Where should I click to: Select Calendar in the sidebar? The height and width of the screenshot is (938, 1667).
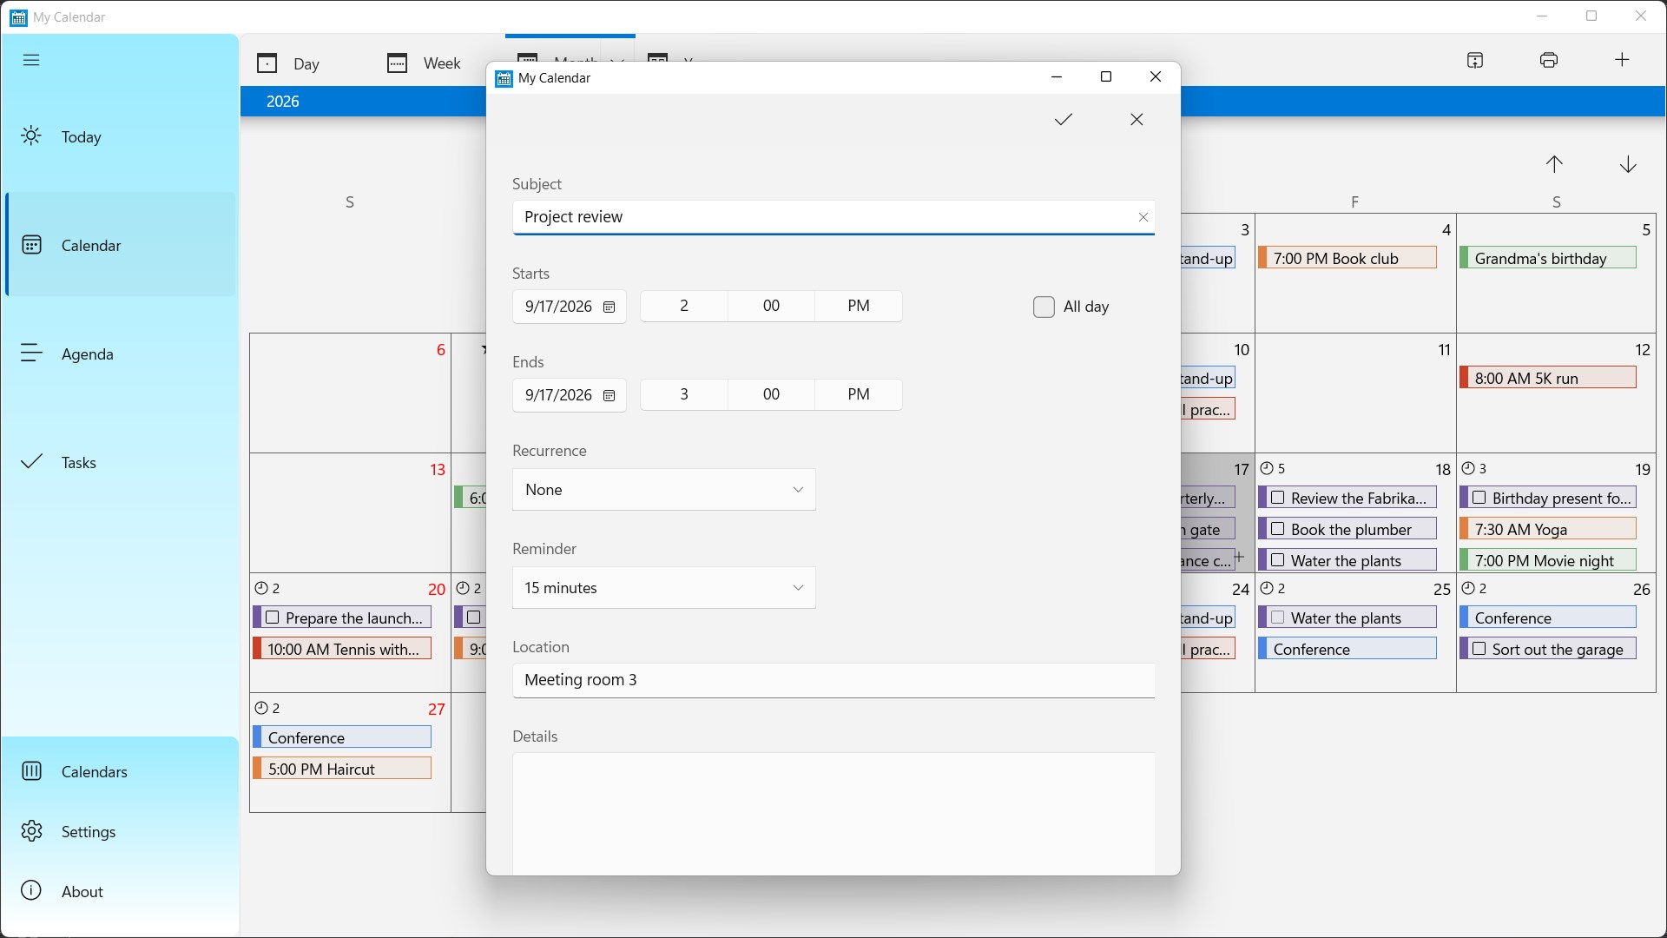[120, 245]
